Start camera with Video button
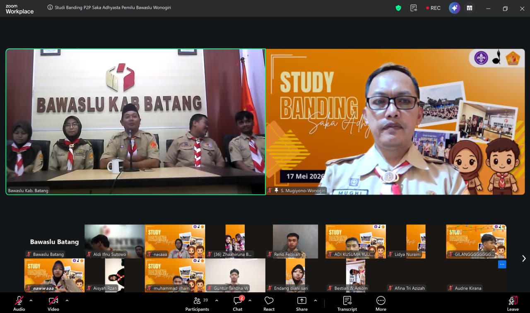This screenshot has height=313, width=530. pyautogui.click(x=53, y=303)
